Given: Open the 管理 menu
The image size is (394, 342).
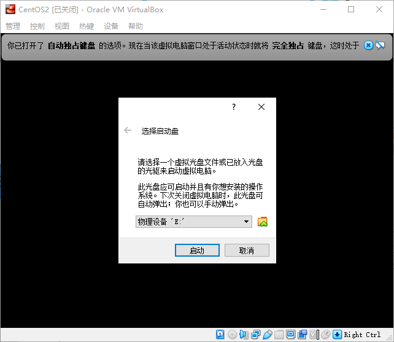Looking at the screenshot, I should tap(13, 26).
